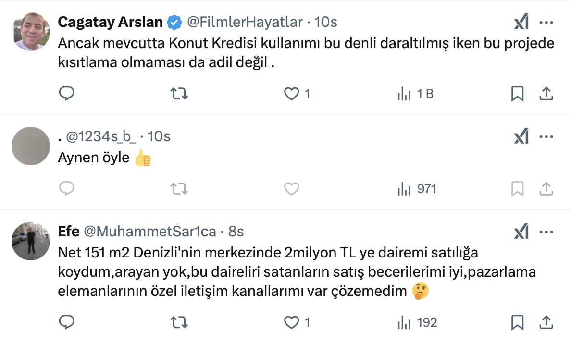Reply to Cagatay Arslan's tweet
571x343 pixels.
coord(66,93)
